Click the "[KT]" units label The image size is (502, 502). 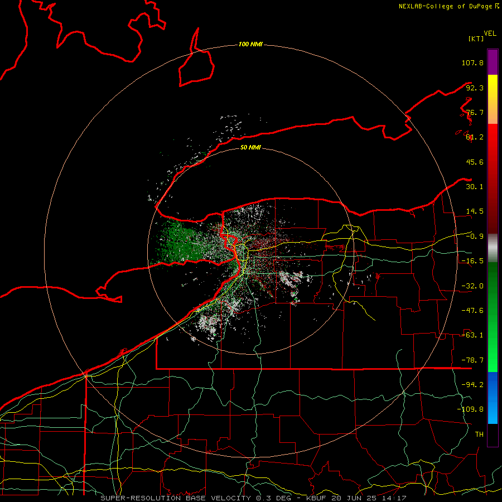476,38
